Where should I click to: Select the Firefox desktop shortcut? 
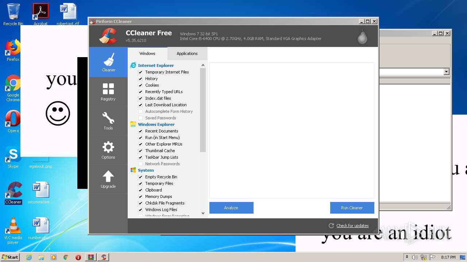pos(13,50)
